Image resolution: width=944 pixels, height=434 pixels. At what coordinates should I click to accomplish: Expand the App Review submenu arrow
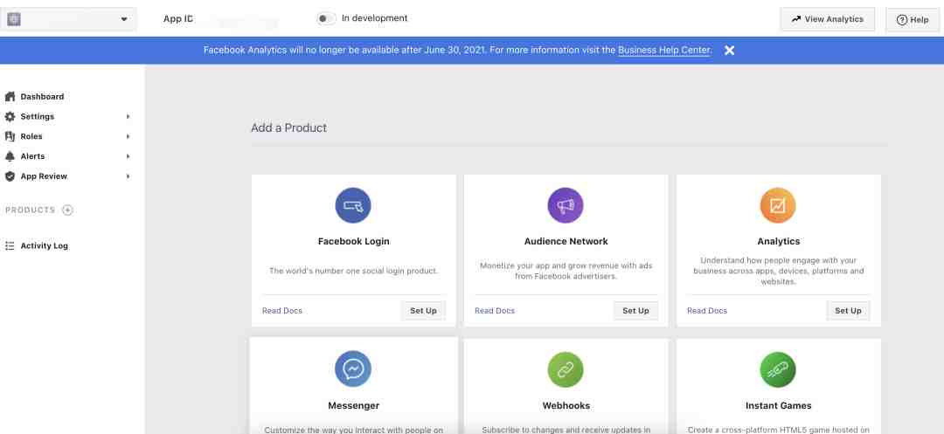pyautogui.click(x=128, y=176)
